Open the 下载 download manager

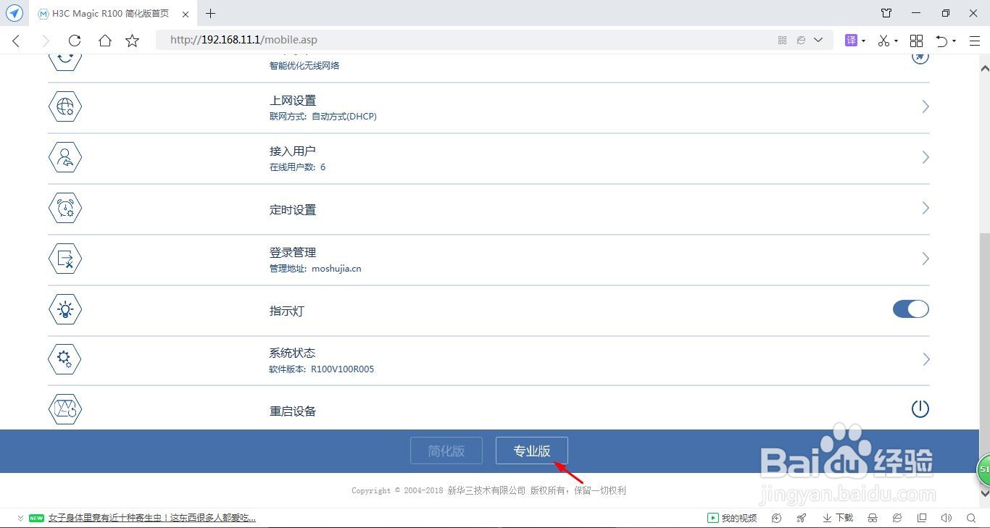[x=837, y=518]
